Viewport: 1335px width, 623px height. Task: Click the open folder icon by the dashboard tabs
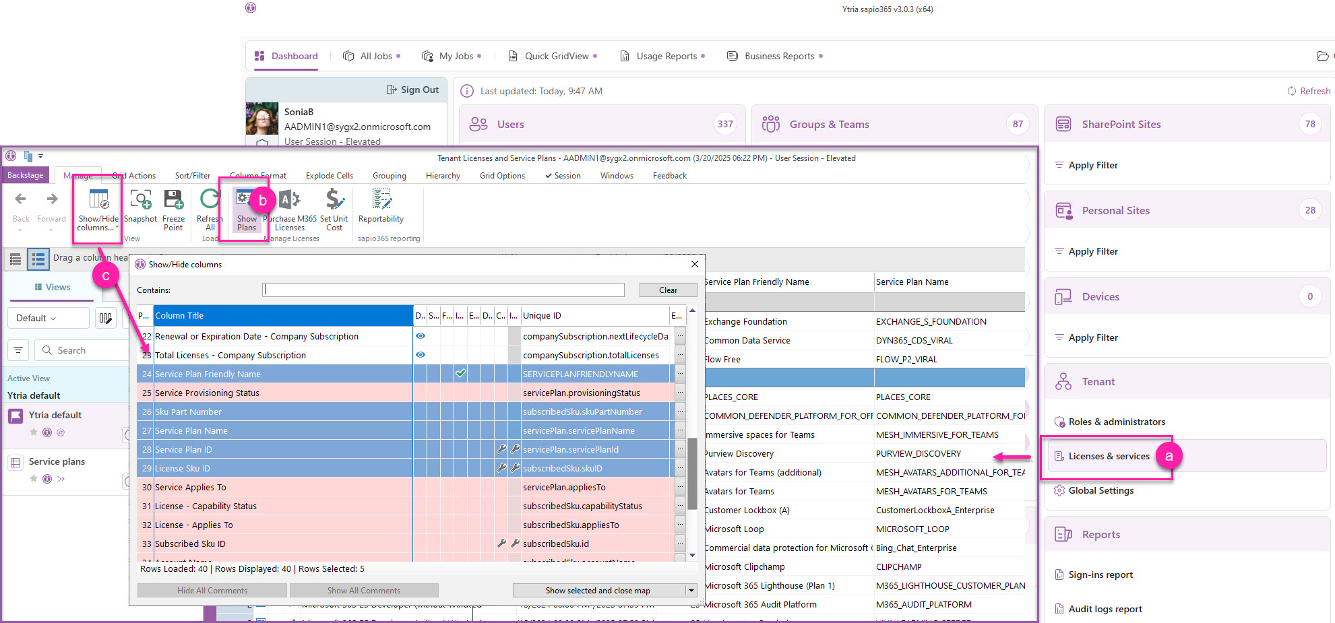[x=1323, y=56]
